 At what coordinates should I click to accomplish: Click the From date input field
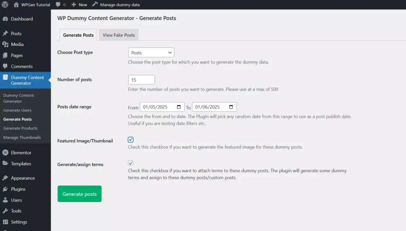pyautogui.click(x=162, y=107)
